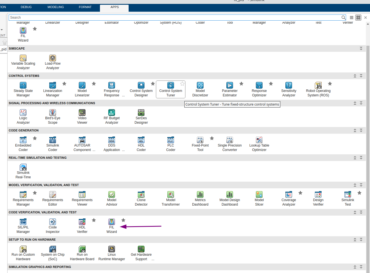Launch the Model Slicer app
This screenshot has height=273, width=370.
pos(259,198)
